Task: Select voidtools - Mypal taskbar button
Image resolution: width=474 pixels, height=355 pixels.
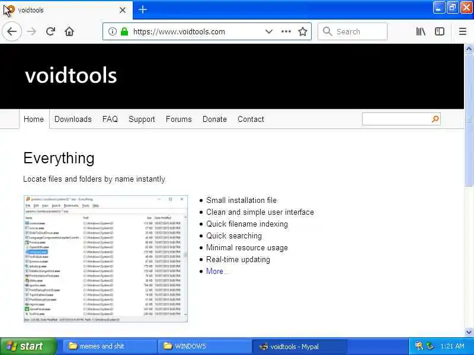Action: click(x=299, y=346)
